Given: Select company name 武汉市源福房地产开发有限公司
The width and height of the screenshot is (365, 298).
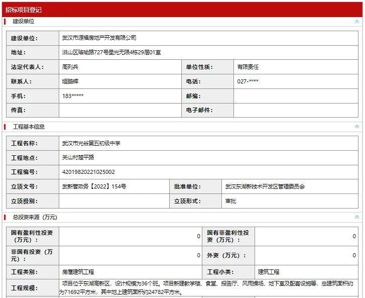Looking at the screenshot, I should coord(99,38).
